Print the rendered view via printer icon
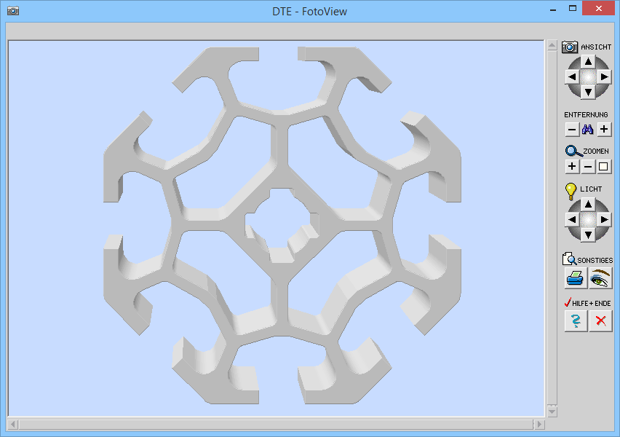The width and height of the screenshot is (620, 437). point(576,277)
